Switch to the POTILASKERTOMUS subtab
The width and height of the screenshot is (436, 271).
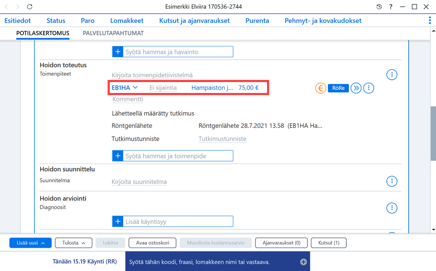pos(43,33)
